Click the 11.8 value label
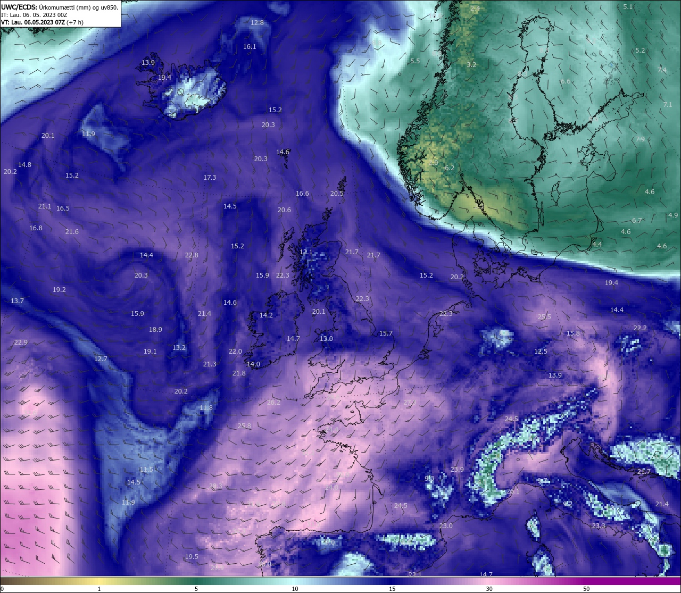 point(206,407)
